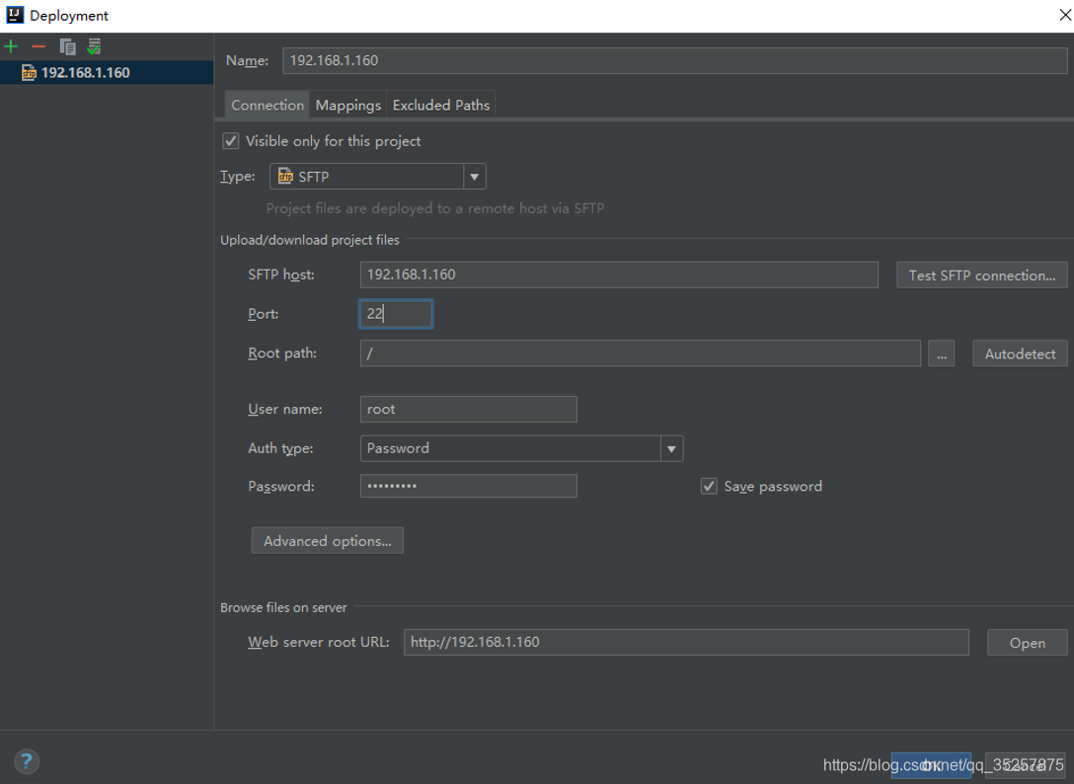Switch to the Mappings tab
The width and height of the screenshot is (1074, 784).
click(347, 105)
